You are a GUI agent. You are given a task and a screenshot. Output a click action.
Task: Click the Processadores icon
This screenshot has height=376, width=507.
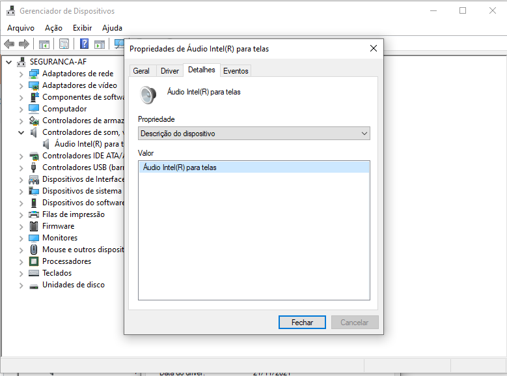point(34,261)
